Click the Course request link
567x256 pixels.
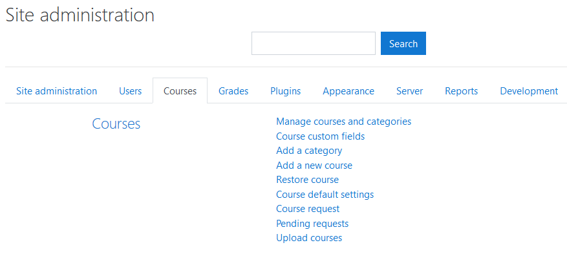(x=308, y=209)
